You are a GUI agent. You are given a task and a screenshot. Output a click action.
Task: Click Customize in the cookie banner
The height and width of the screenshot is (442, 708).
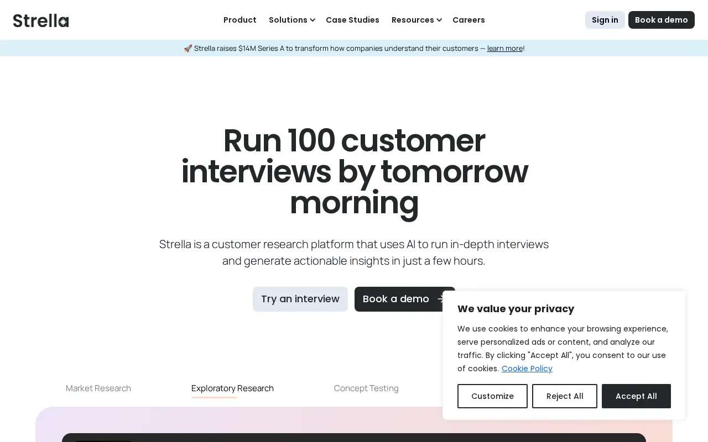pos(492,396)
